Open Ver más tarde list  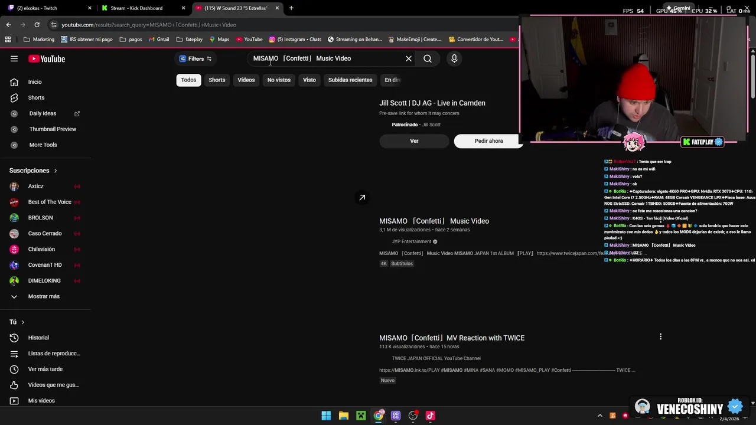(45, 369)
